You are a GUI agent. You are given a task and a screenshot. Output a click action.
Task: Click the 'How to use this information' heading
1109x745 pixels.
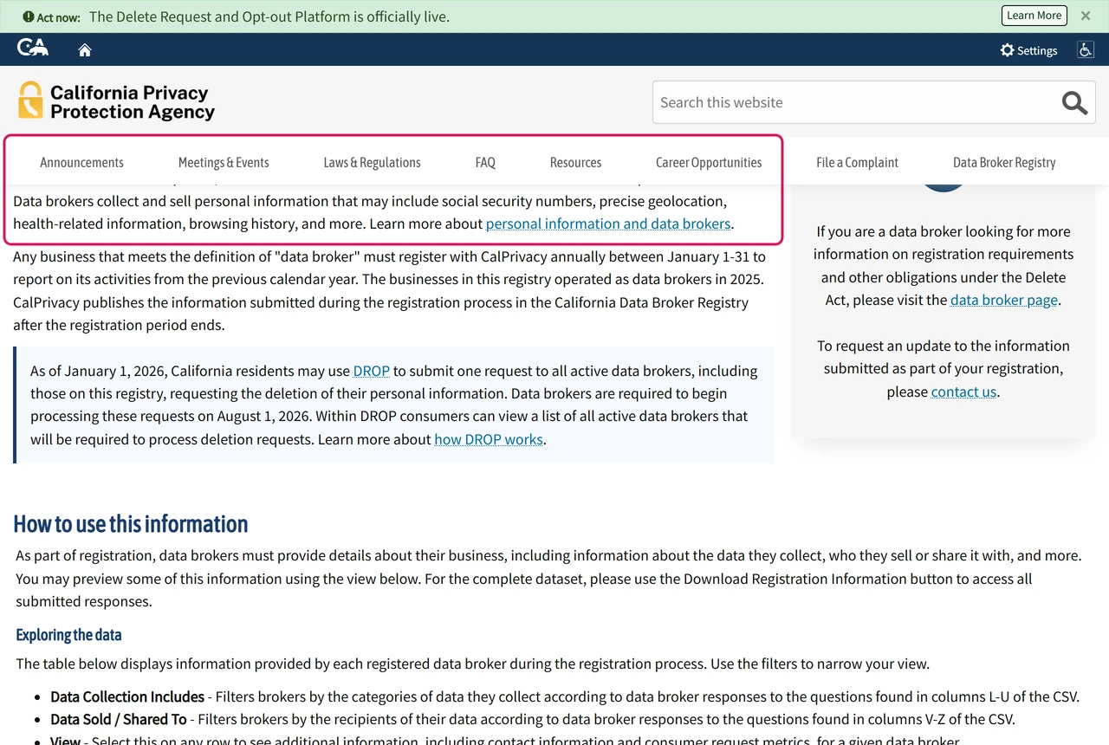coord(131,524)
